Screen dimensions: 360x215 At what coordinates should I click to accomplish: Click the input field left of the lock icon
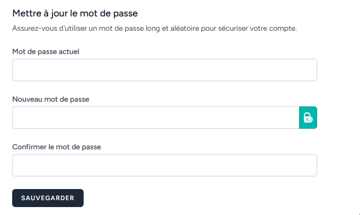(x=156, y=118)
